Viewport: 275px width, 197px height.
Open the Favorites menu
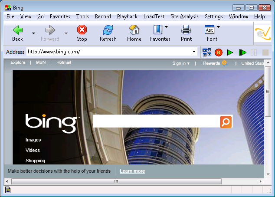[x=60, y=16]
